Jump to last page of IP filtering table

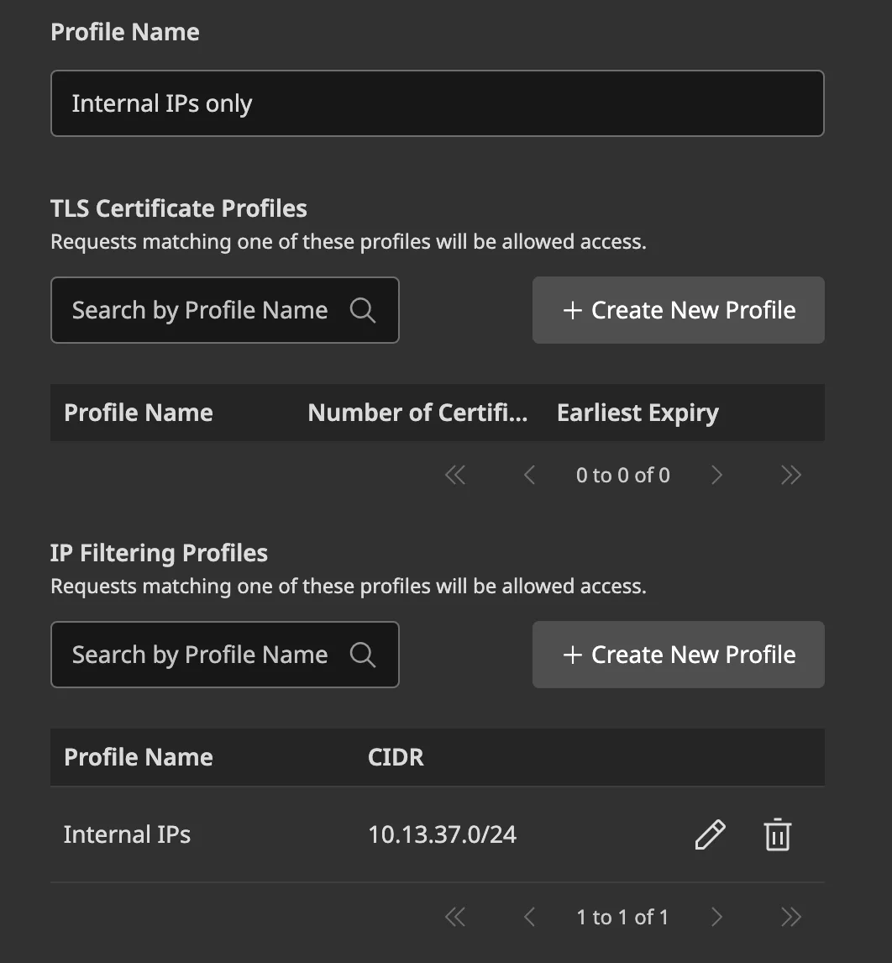790,917
